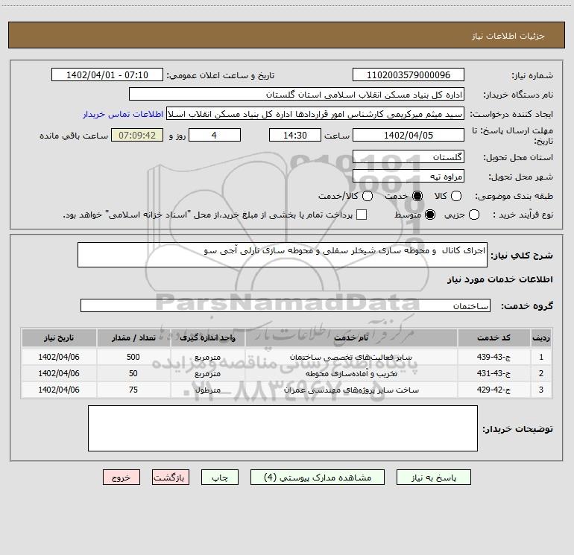Click the بازگشت back button
Viewport: 574px width, 555px height.
click(x=171, y=478)
